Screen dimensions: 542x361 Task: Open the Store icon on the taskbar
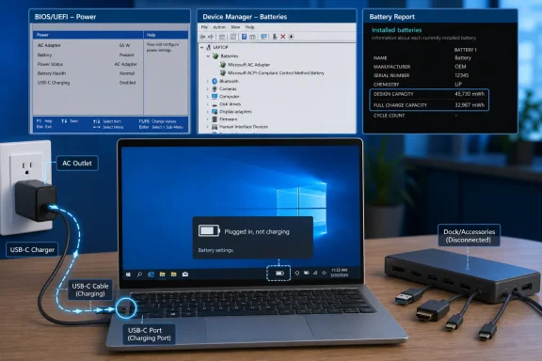pyautogui.click(x=185, y=275)
